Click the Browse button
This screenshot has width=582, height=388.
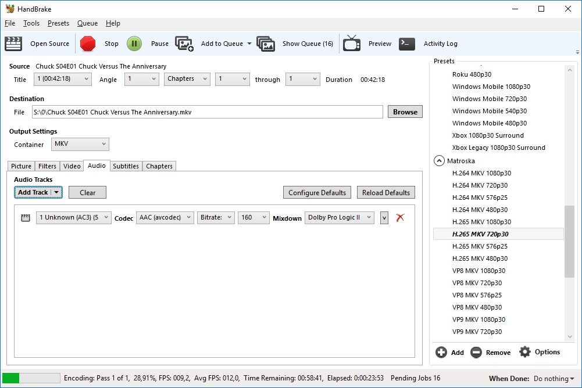405,112
